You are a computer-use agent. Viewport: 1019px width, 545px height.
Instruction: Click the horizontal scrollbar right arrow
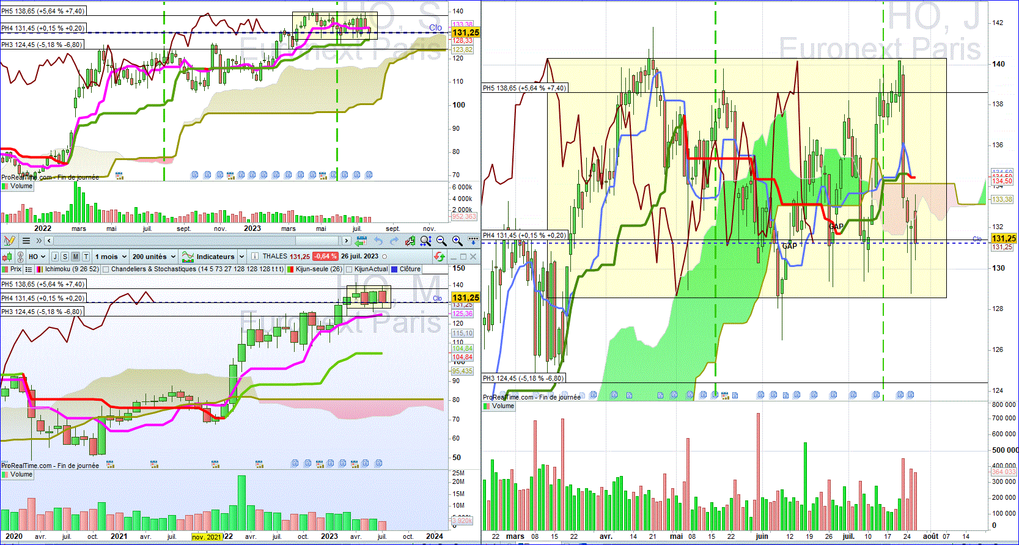point(347,241)
